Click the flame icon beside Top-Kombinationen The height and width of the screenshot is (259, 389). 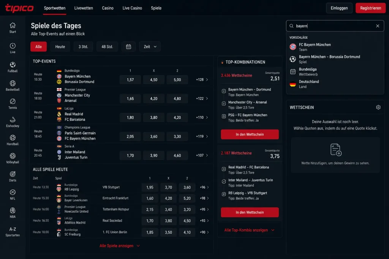(x=222, y=62)
